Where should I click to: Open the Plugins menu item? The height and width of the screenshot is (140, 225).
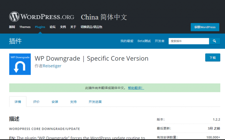pos(40,27)
